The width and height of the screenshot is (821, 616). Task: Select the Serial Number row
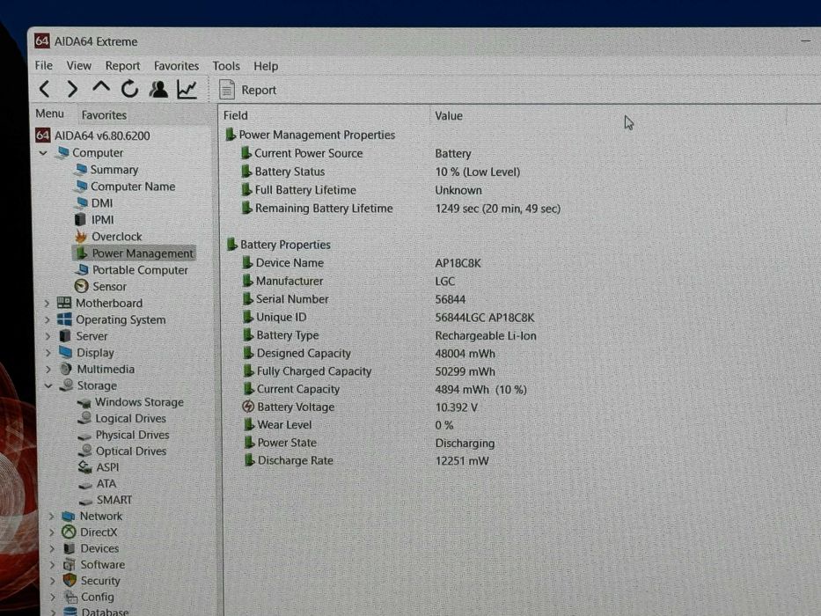(354, 299)
